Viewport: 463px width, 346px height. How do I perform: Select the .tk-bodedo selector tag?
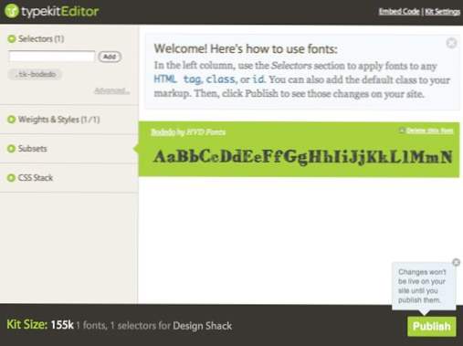coord(36,74)
